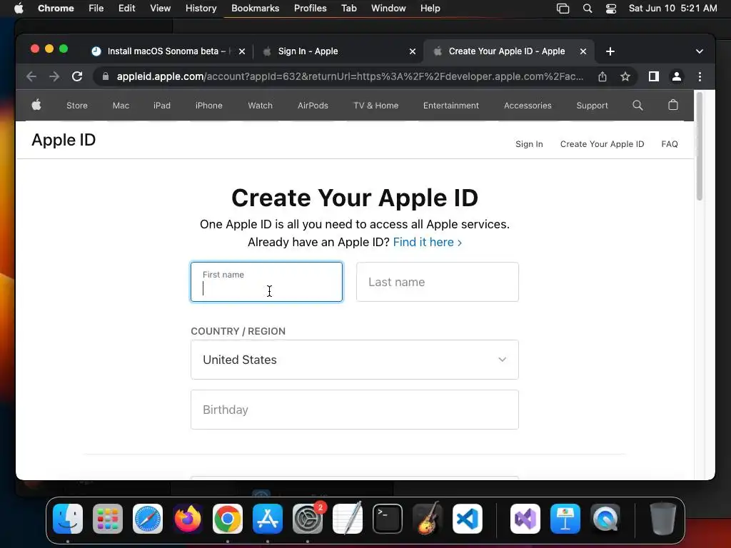
Task: Open the Support navigation link
Action: [x=592, y=106]
